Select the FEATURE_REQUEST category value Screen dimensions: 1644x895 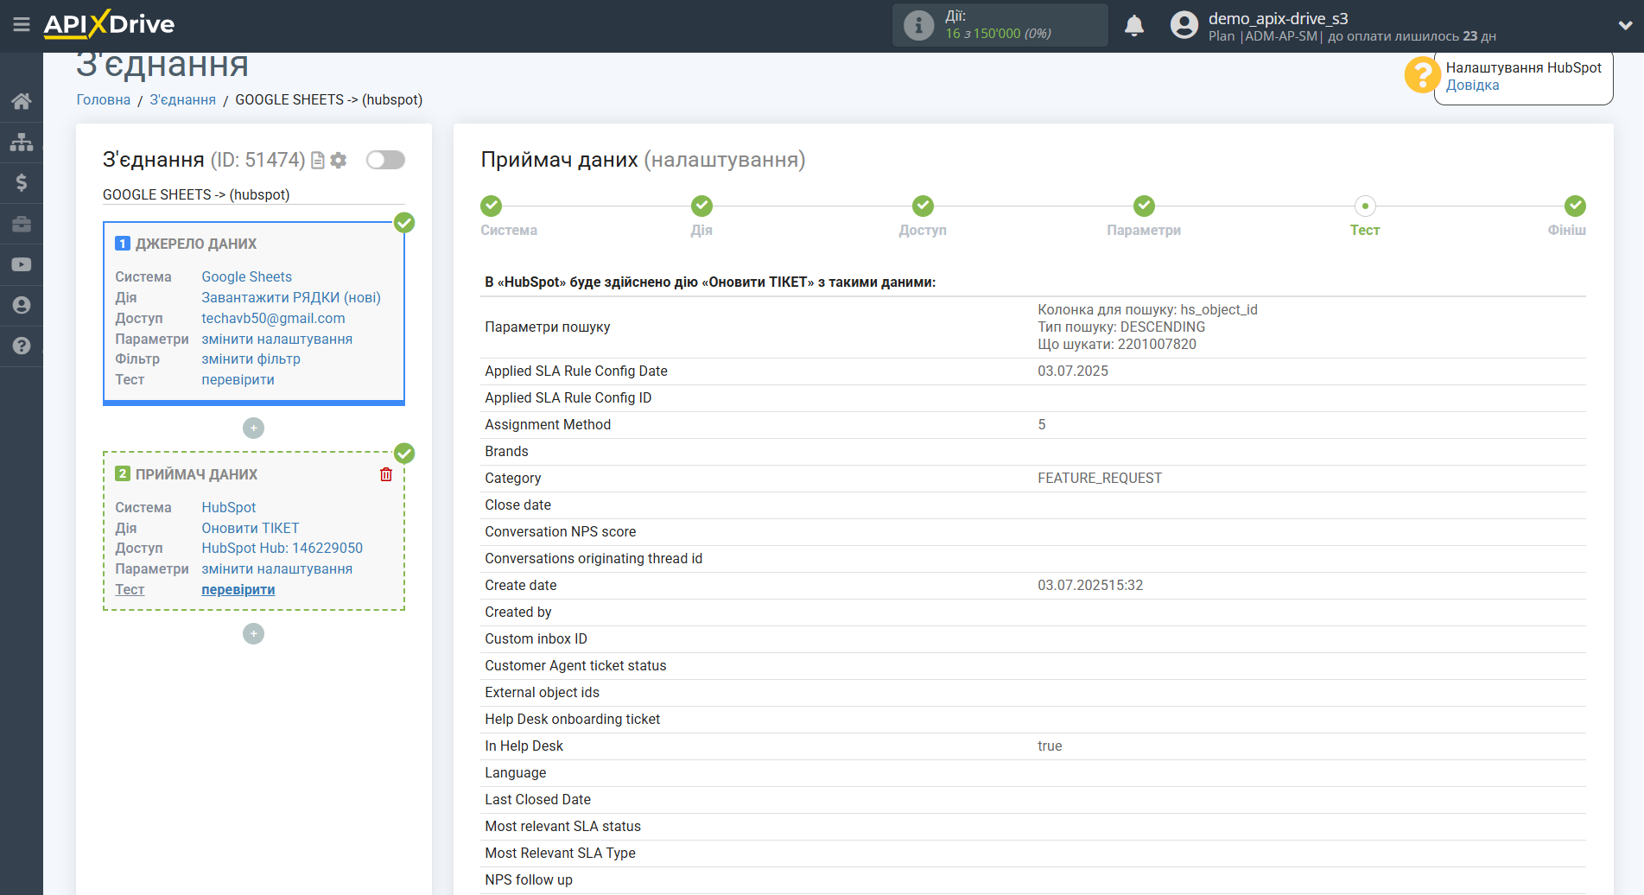pos(1100,478)
